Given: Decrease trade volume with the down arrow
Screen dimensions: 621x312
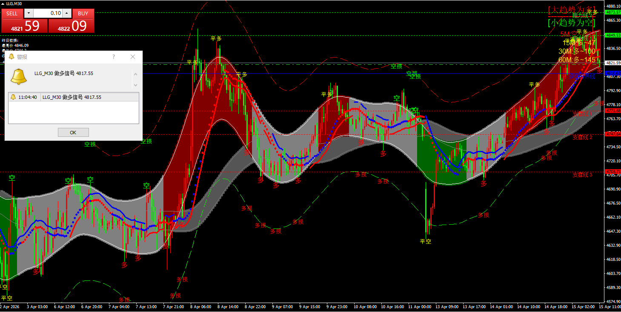Looking at the screenshot, I should (28, 13).
